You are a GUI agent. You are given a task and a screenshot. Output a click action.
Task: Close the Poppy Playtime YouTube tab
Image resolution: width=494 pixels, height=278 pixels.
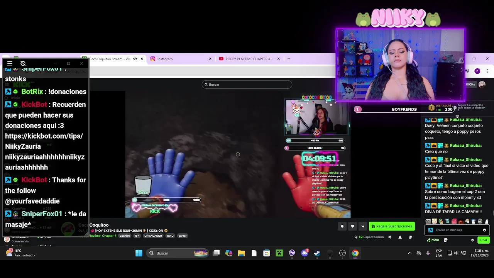click(278, 59)
